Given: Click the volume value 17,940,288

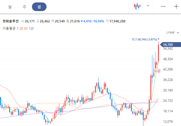Looking at the screenshot, I should 117,21.
